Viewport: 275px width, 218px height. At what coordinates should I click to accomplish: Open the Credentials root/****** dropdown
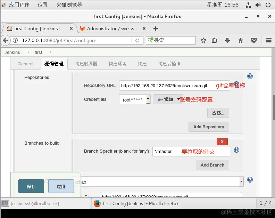(x=134, y=99)
